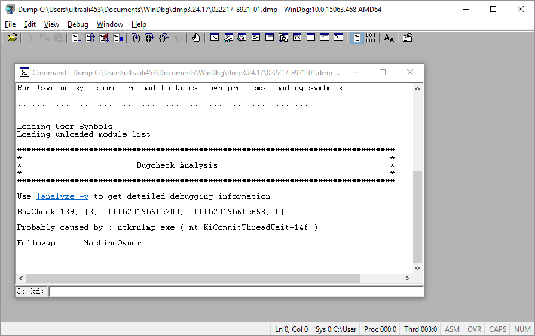Click 'Thrd 003:0' status bar entry

click(x=420, y=329)
